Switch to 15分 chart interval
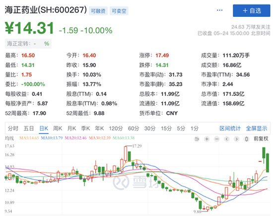Screen dimensions: 273x216 click(x=166, y=129)
